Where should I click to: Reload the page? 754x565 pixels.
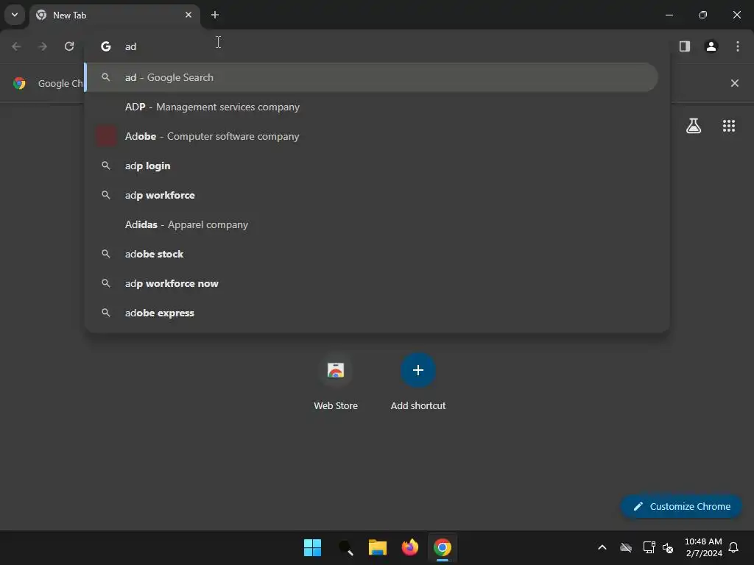click(69, 46)
